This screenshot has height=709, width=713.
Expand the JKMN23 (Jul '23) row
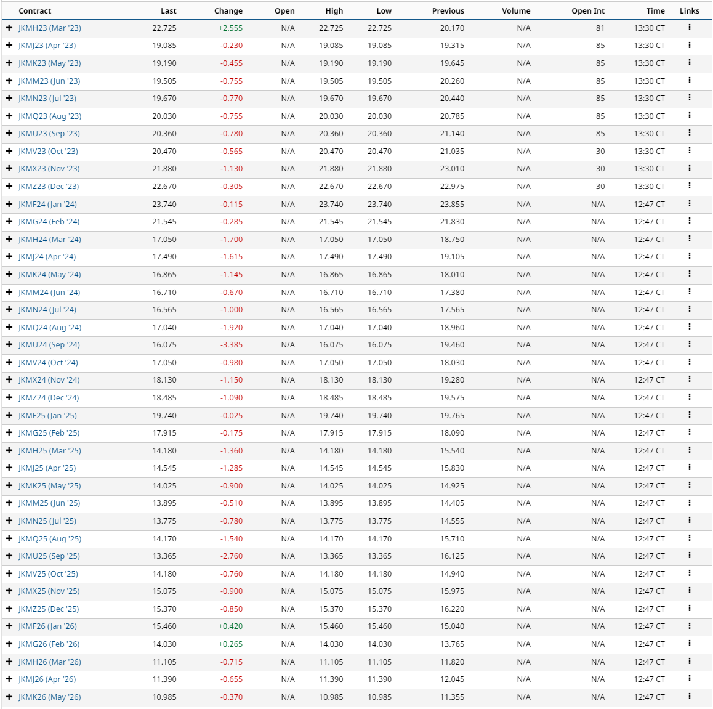[9, 98]
